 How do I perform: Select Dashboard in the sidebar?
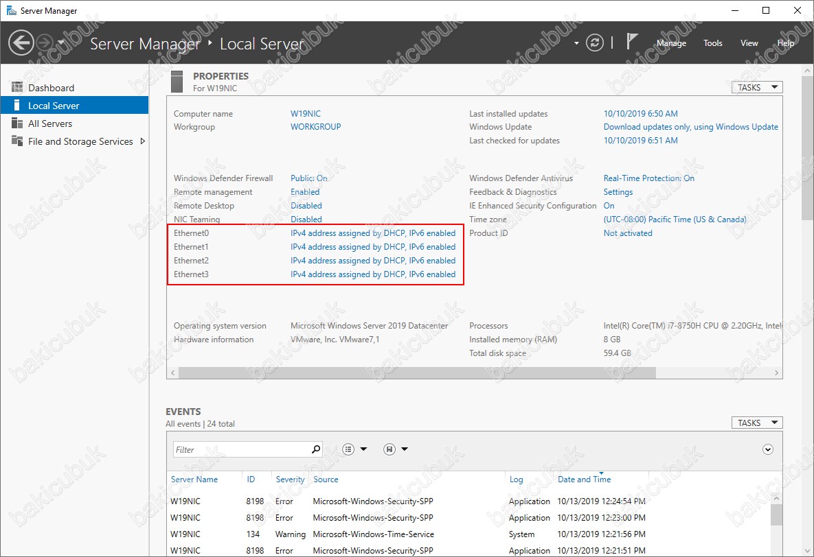[74, 88]
